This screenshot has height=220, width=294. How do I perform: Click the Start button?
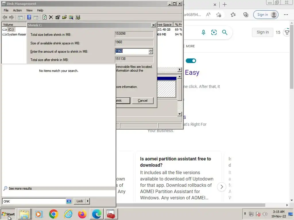(x=8, y=214)
